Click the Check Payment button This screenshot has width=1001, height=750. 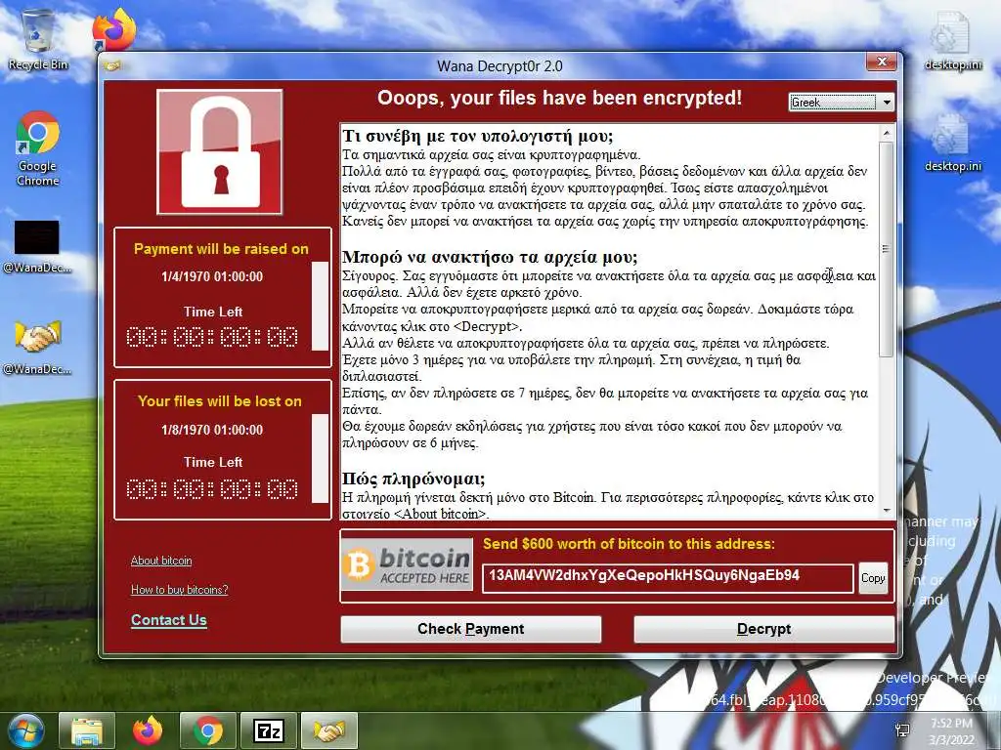[x=470, y=629]
